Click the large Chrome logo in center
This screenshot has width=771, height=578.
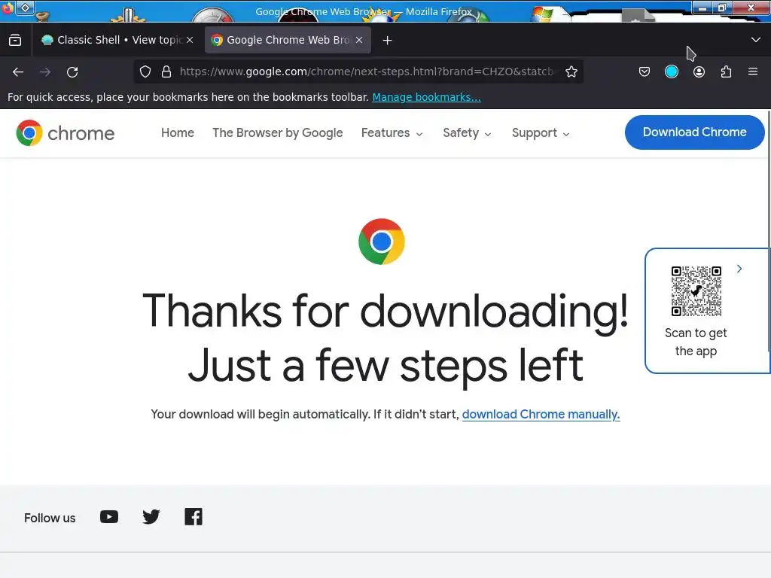pos(382,242)
